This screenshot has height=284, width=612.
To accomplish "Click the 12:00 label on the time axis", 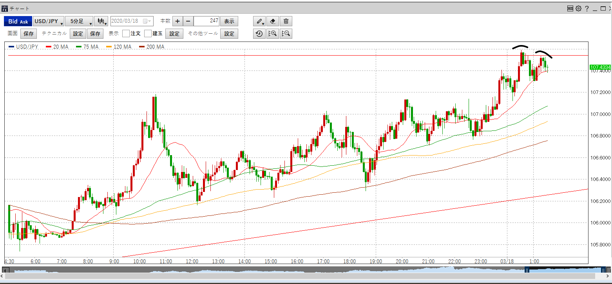I will click(x=192, y=261).
